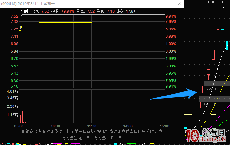
Task: Click the up-down arrow marker above tall cyan candlestick
Action: pos(222,2)
